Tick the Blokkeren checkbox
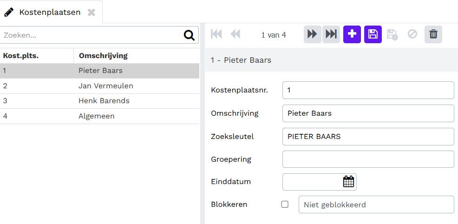This screenshot has height=224, width=458. [285, 204]
